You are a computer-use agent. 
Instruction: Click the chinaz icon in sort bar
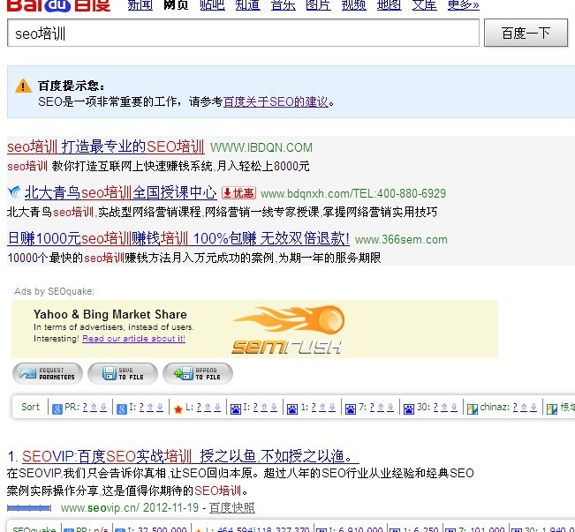point(473,408)
